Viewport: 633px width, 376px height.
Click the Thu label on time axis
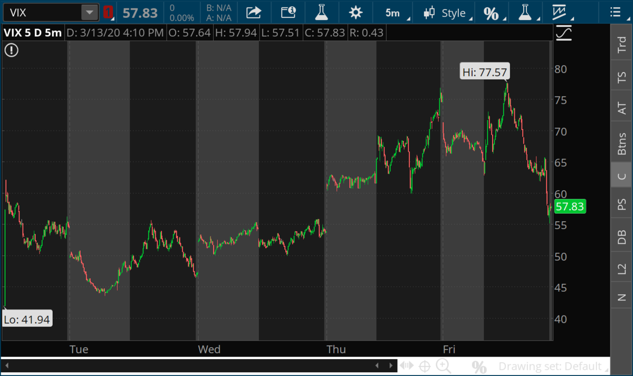point(337,349)
